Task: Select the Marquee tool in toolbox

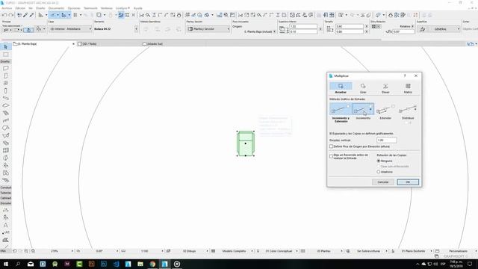Action: (x=5, y=55)
